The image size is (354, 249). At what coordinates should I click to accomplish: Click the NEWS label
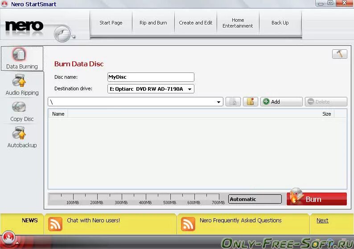pos(29,221)
